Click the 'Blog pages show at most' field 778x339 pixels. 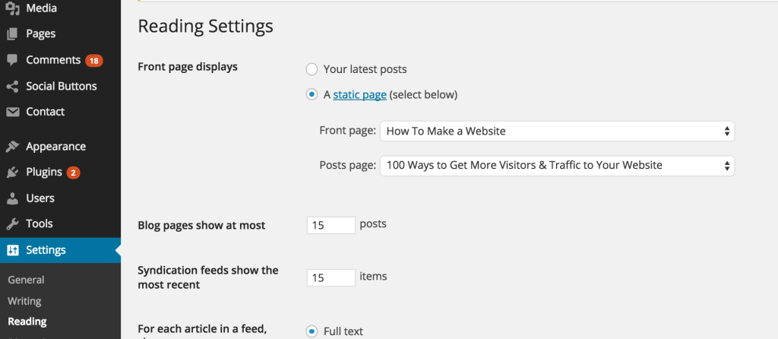(331, 225)
